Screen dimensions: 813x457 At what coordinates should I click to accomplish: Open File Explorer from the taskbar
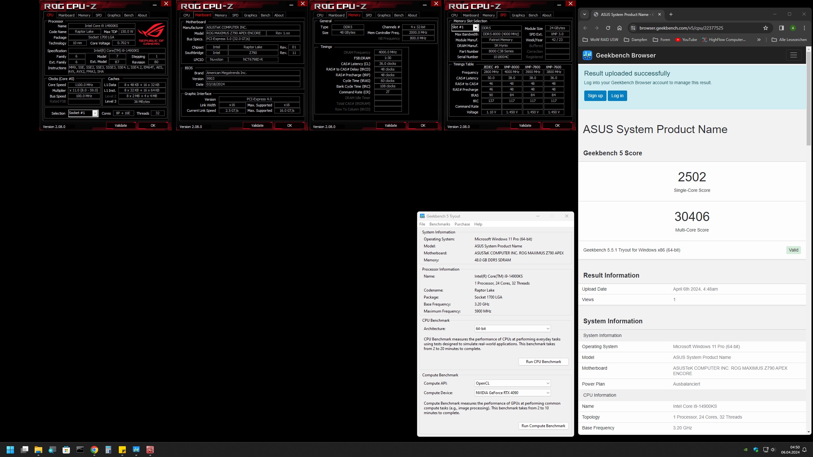pyautogui.click(x=38, y=449)
